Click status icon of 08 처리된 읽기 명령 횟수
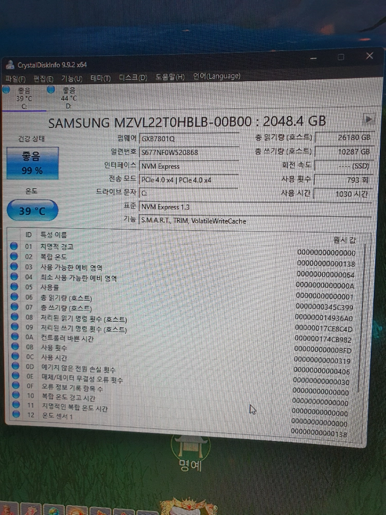This screenshot has height=515, width=386. point(15,316)
